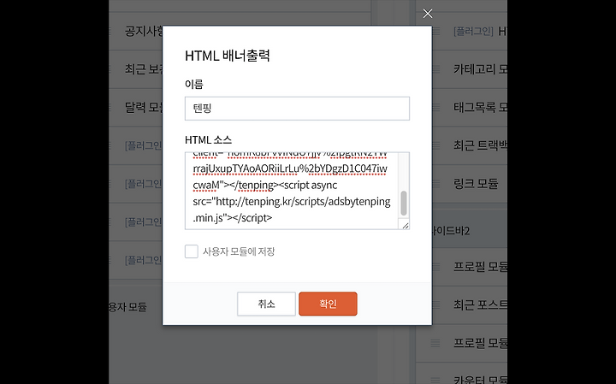616x384 pixels.
Task: Confirm with the 확인 button
Action: (x=328, y=304)
